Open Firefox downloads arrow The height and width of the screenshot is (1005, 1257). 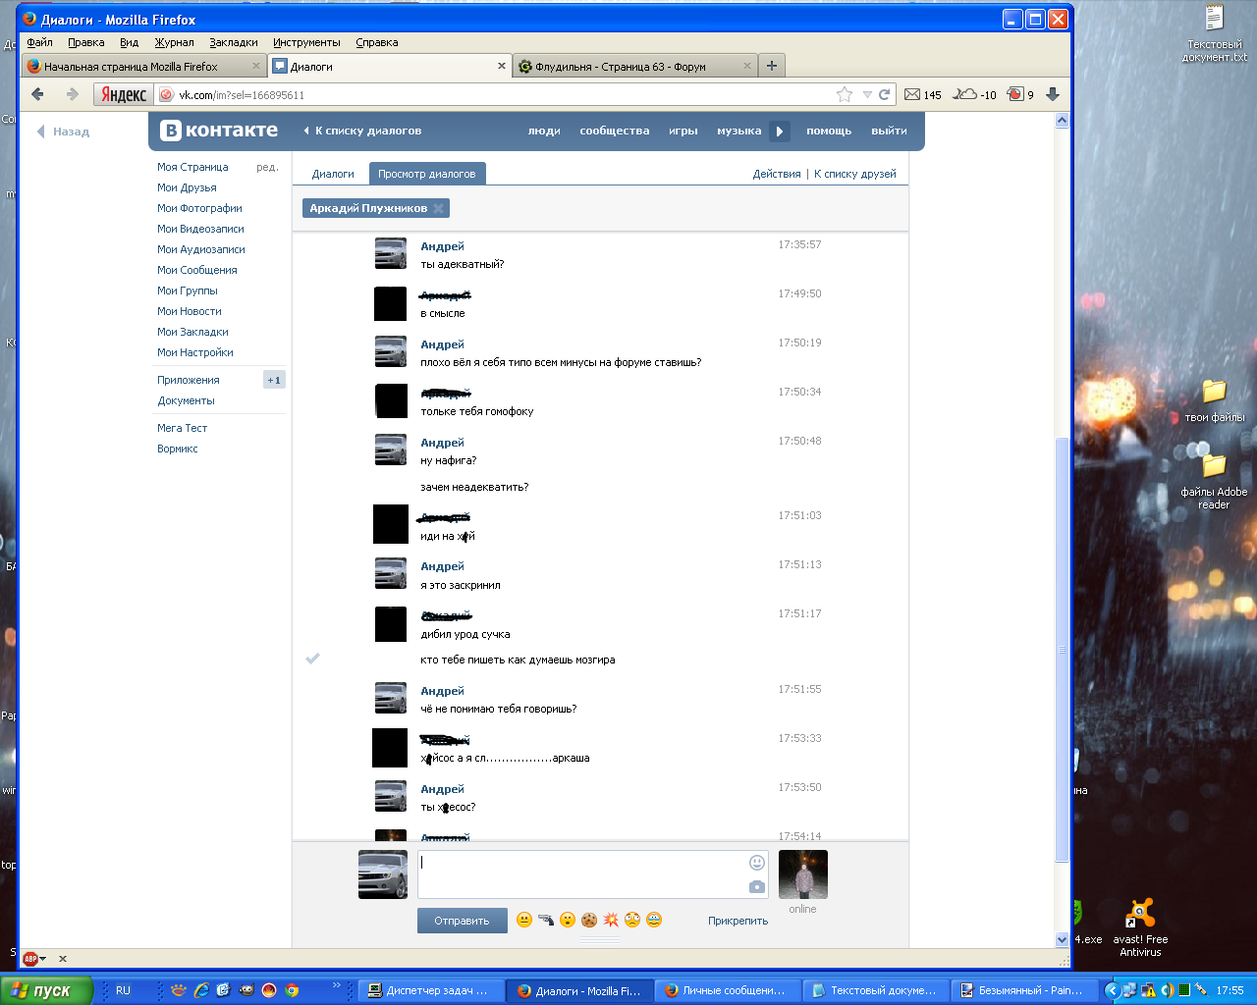[x=1053, y=94]
